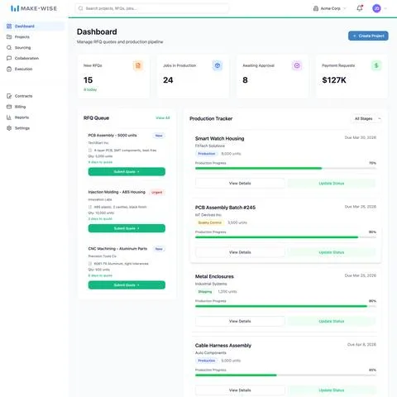Click the Create Project button
397x397 pixels.
368,36
